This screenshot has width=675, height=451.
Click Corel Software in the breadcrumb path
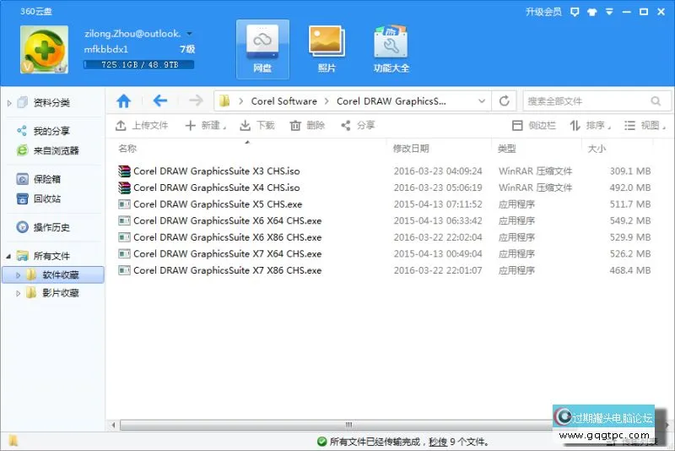click(284, 101)
